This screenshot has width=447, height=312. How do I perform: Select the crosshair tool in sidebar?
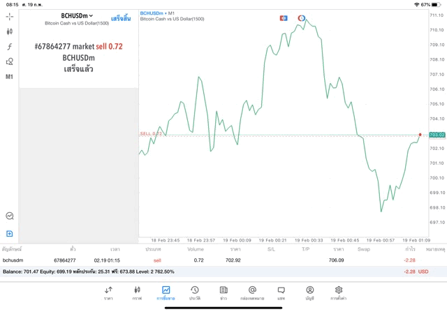10,16
